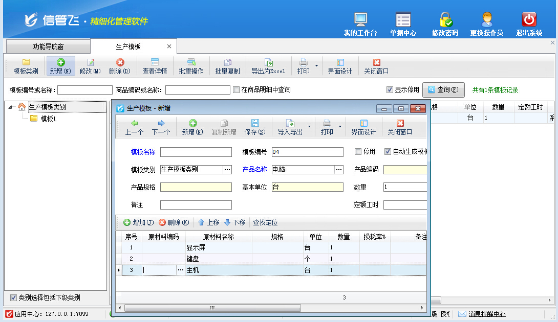This screenshot has width=558, height=322.
Task: Open 导入导出 dropdown arrow
Action: (309, 126)
